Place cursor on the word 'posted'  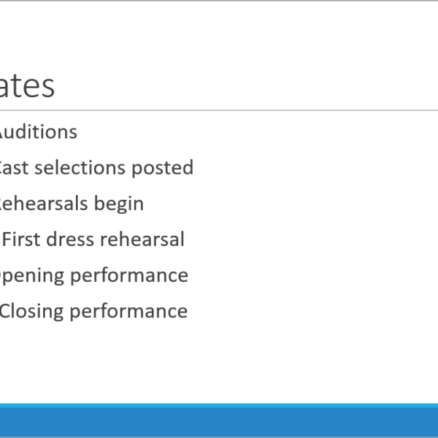(162, 169)
